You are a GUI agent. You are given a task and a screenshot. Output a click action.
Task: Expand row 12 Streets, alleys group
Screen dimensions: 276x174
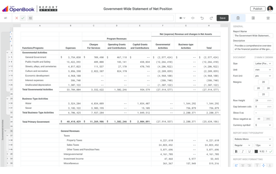[x=9, y=66]
